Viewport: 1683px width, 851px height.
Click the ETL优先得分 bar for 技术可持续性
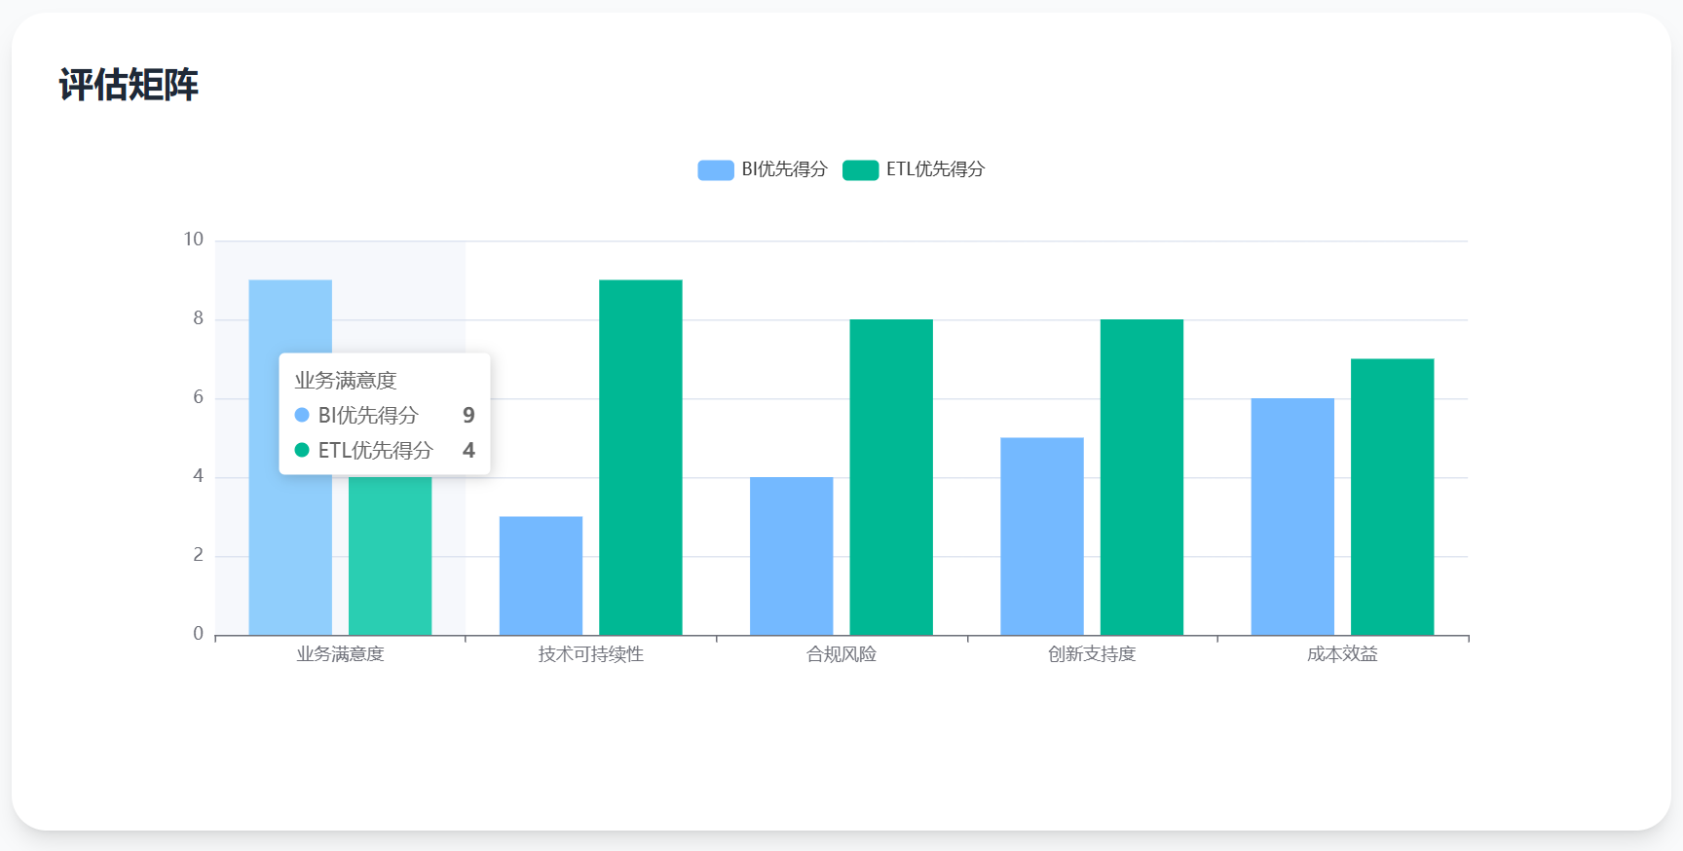pyautogui.click(x=641, y=458)
